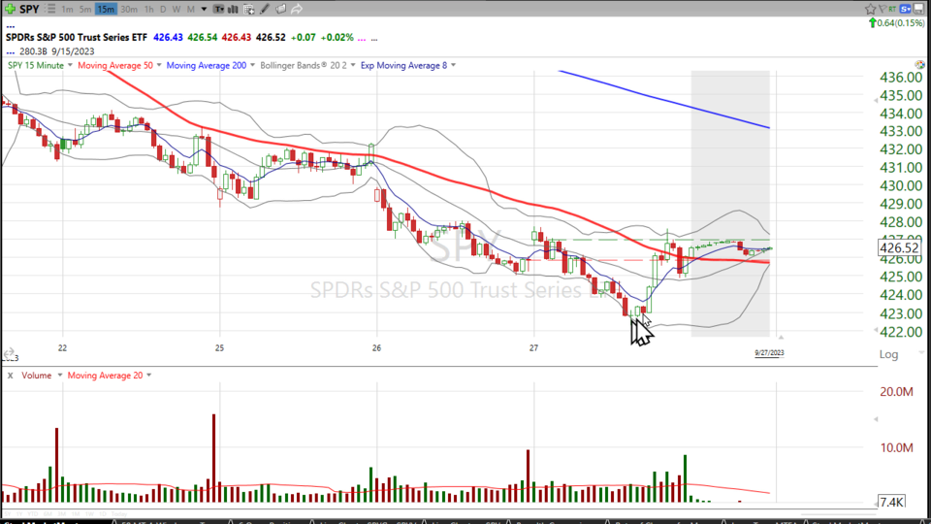The width and height of the screenshot is (931, 524).
Task: Select the YTD range at chart bottom
Action: 33,514
